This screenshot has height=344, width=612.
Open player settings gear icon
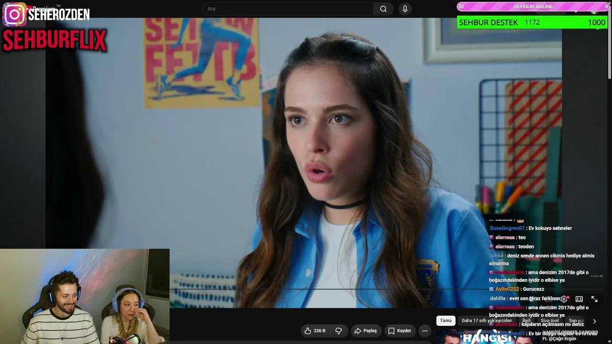pyautogui.click(x=564, y=299)
